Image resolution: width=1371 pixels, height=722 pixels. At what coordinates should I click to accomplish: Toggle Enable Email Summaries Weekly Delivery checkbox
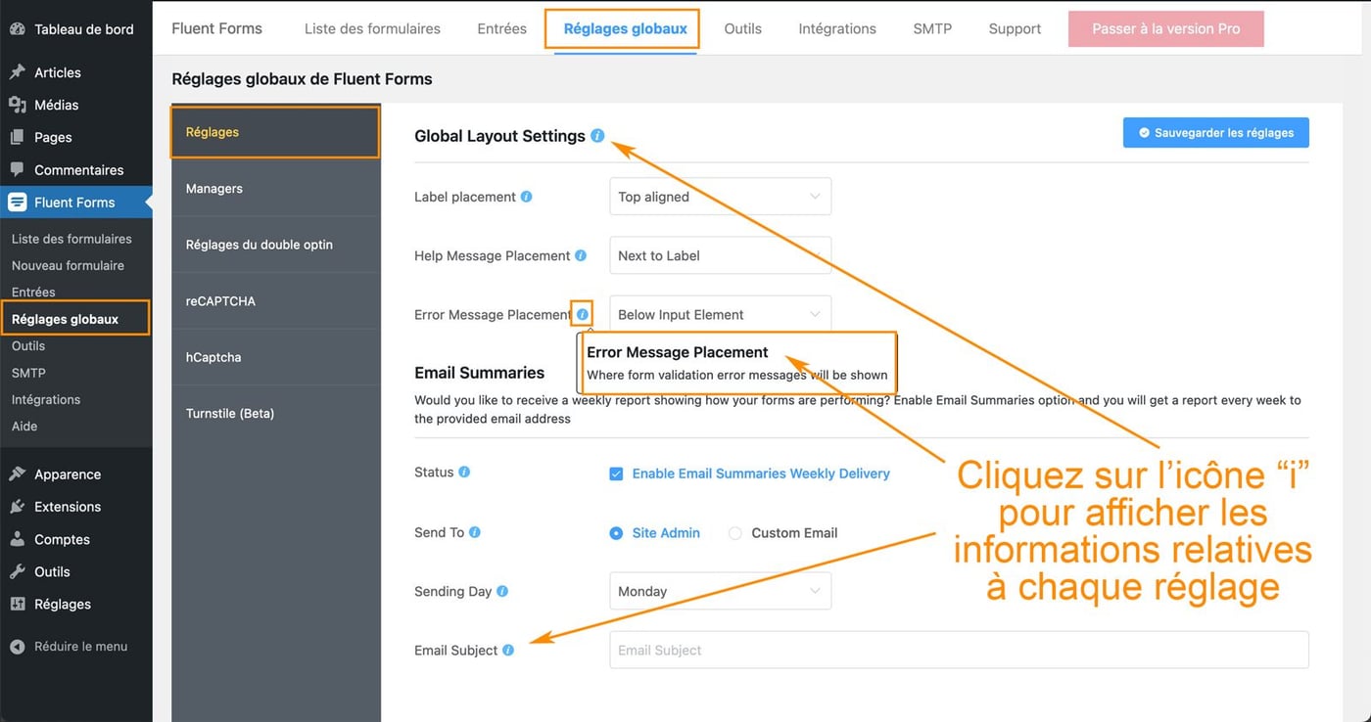pos(616,474)
